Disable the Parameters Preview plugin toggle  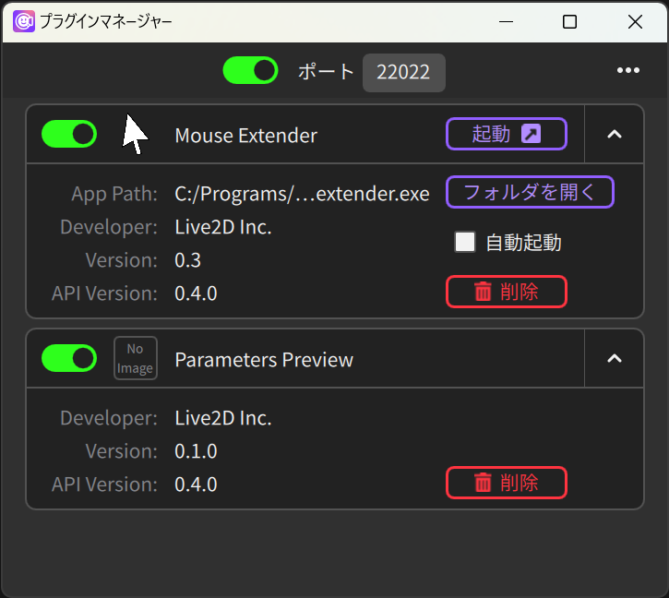click(x=69, y=358)
